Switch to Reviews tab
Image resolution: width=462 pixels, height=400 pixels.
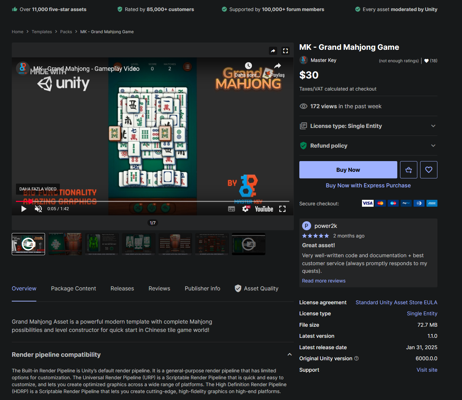click(x=159, y=289)
